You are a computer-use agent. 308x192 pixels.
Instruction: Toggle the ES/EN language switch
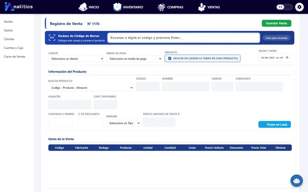284,7
